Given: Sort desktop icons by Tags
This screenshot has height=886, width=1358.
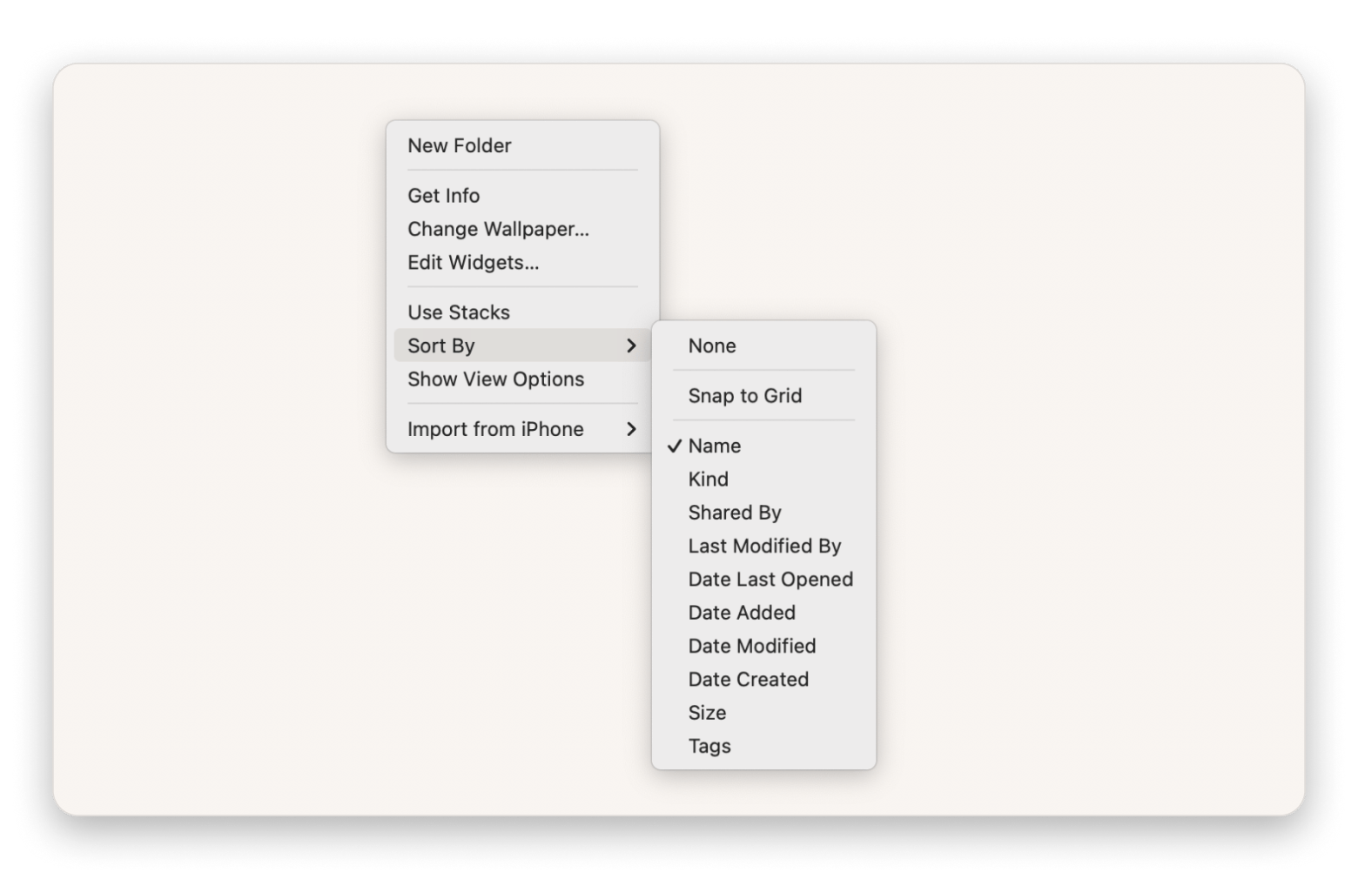Looking at the screenshot, I should click(709, 745).
